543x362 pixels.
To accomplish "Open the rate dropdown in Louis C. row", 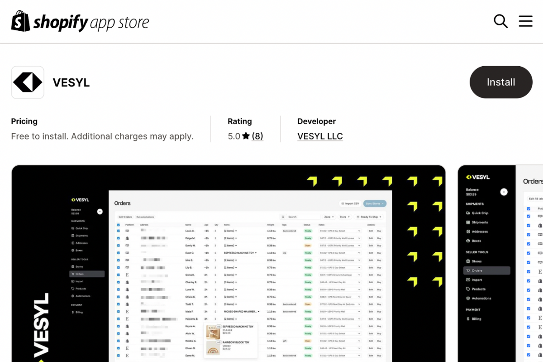I will point(340,231).
